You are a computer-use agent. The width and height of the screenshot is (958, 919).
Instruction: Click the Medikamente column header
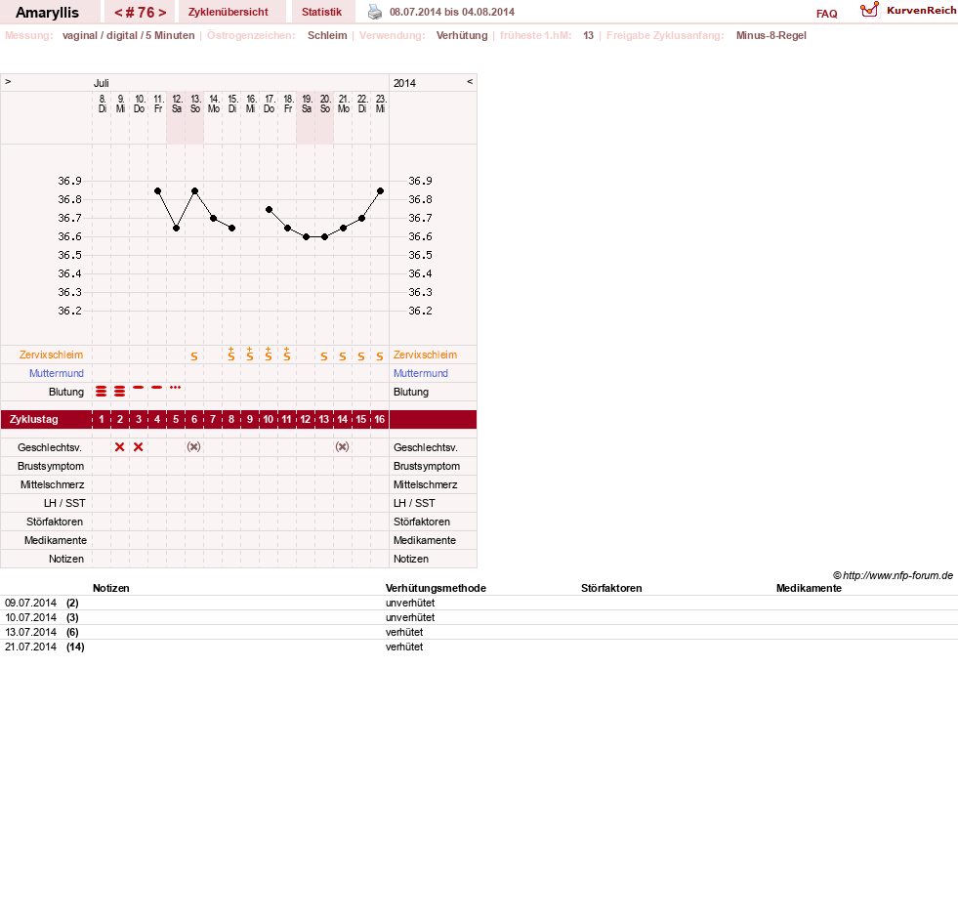[x=809, y=588]
